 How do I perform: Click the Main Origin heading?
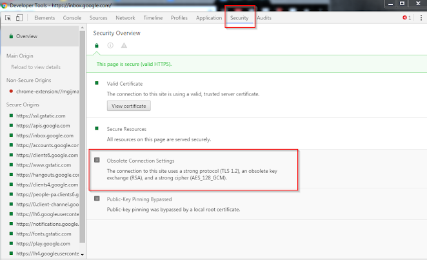click(x=20, y=56)
